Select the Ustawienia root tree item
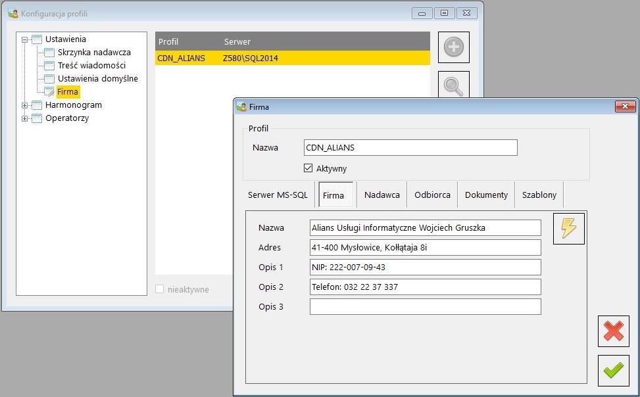The height and width of the screenshot is (397, 640). click(66, 39)
